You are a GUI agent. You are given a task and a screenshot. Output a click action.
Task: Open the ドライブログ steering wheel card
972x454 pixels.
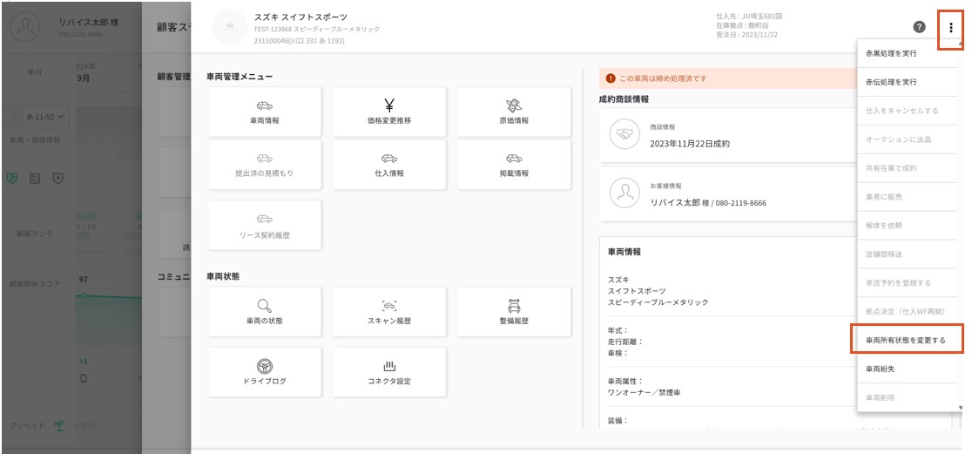pos(265,372)
